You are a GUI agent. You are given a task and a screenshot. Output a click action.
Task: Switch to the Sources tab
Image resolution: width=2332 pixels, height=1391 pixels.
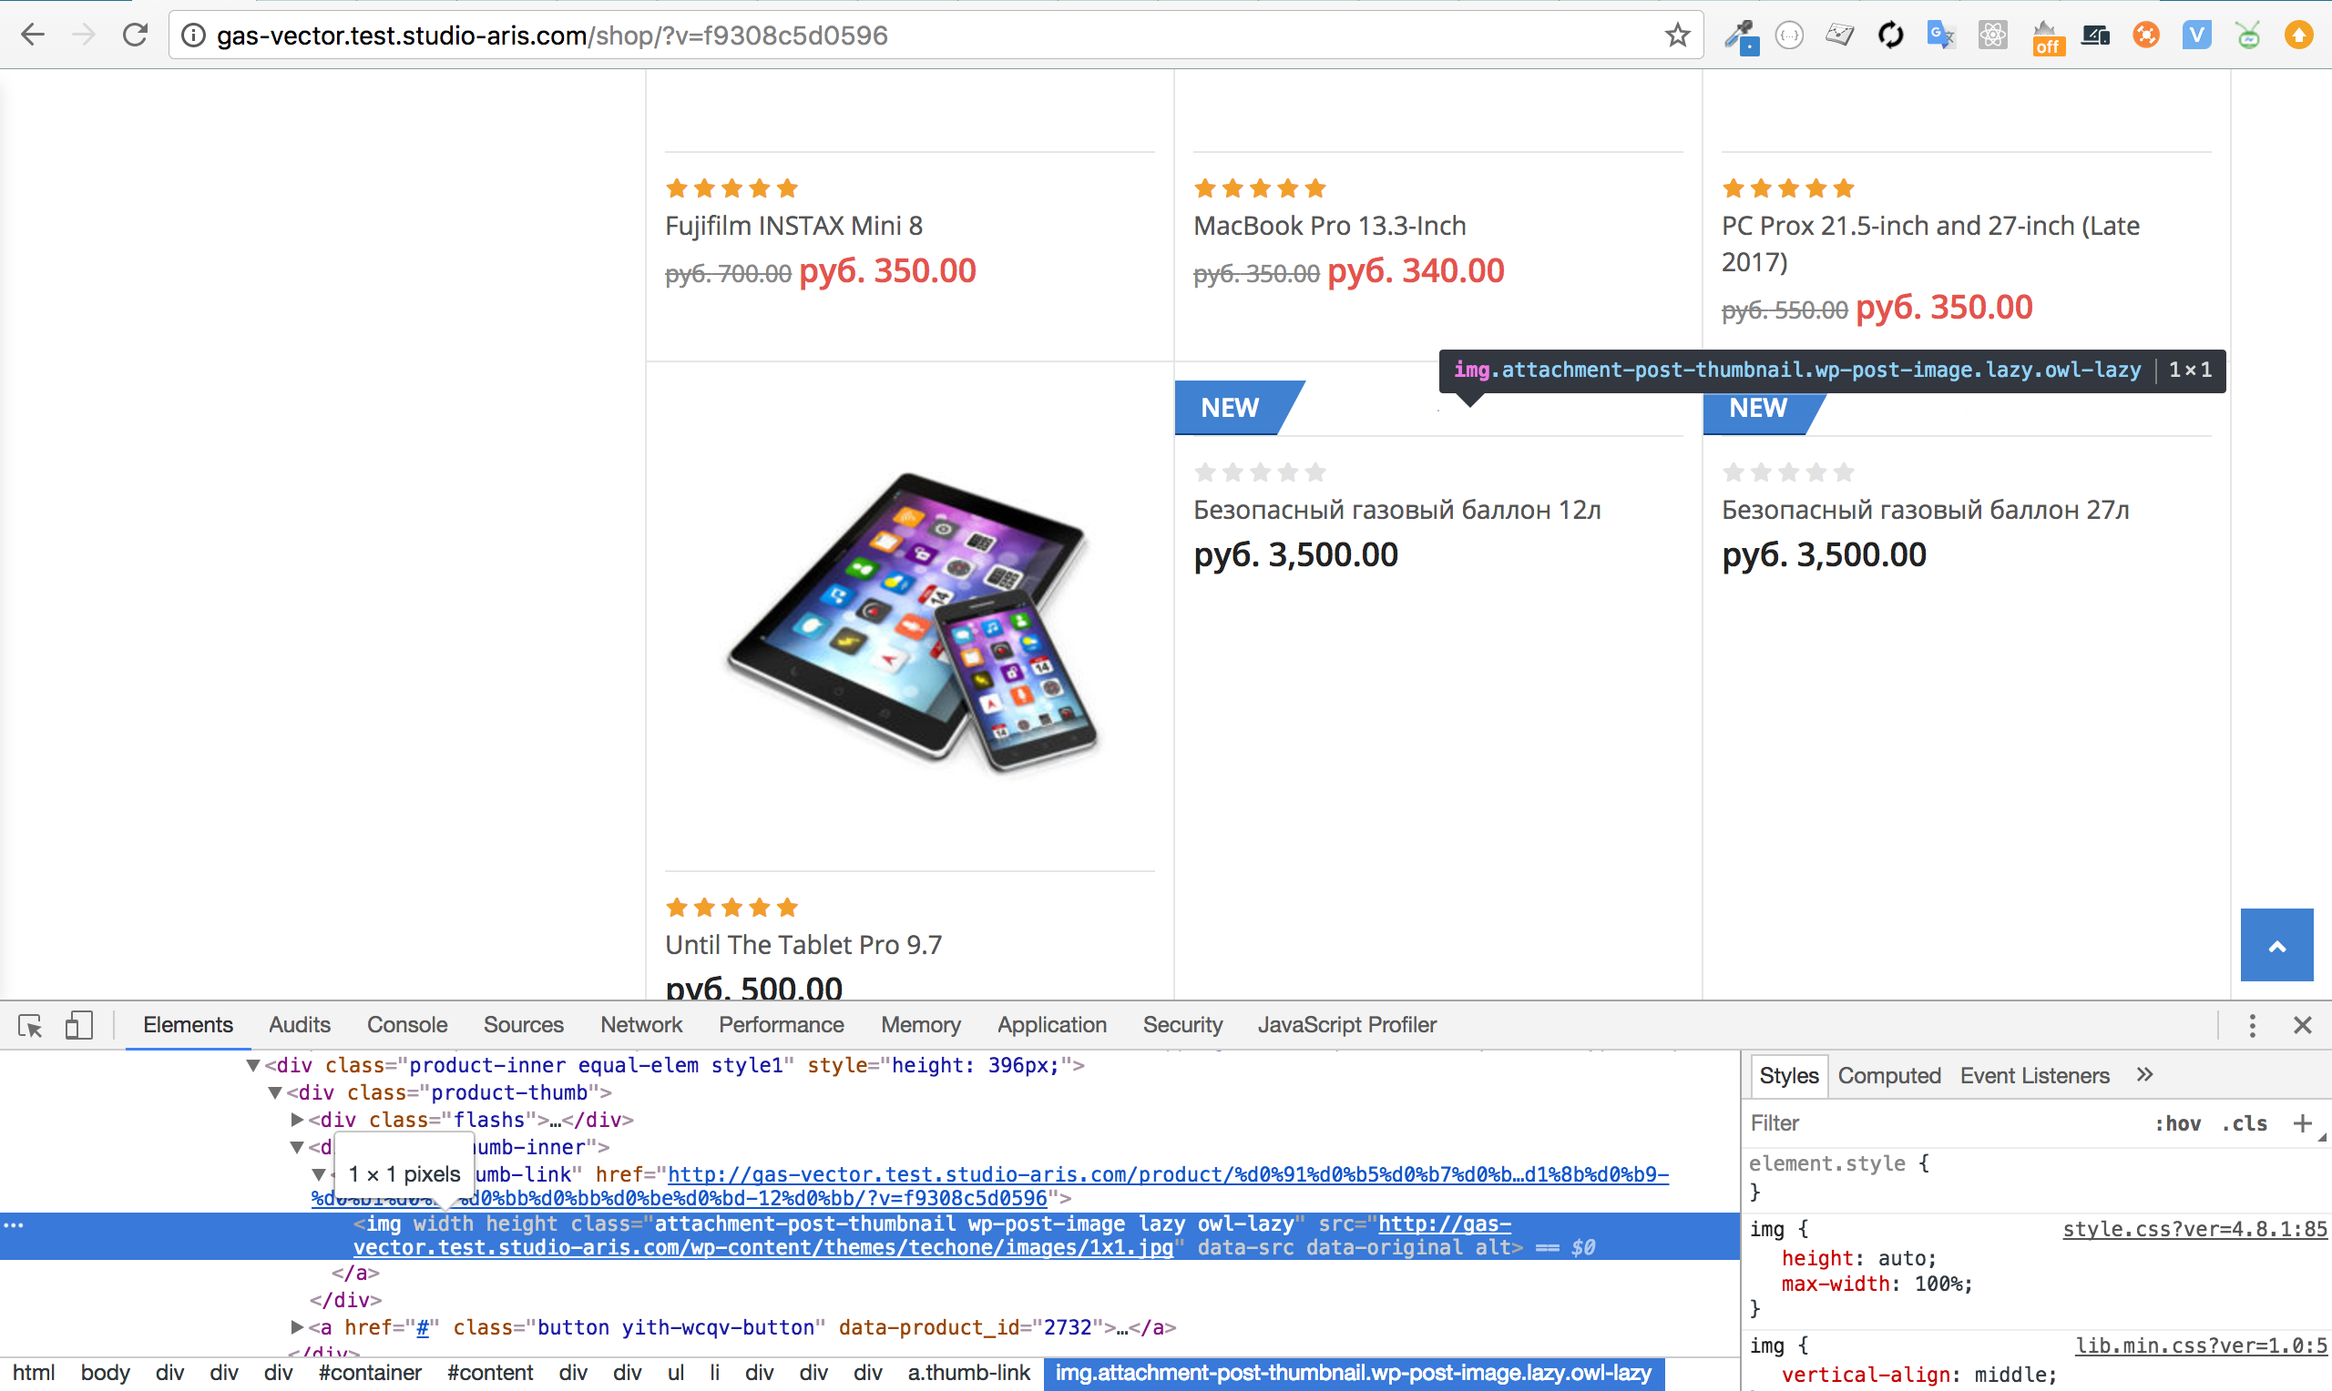tap(523, 1025)
